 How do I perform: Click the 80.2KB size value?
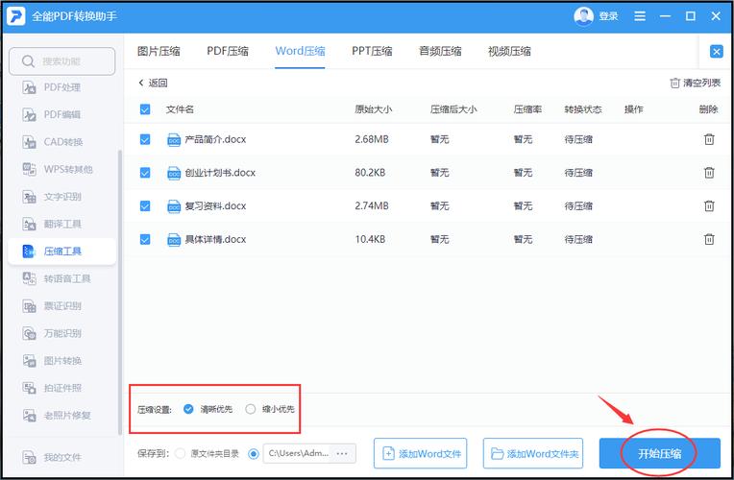[x=370, y=173]
